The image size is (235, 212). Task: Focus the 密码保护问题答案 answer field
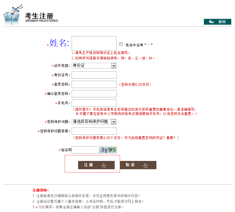click(x=94, y=131)
